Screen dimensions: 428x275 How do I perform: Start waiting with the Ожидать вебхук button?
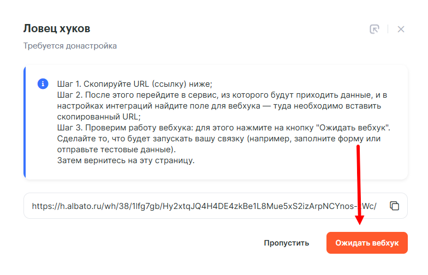coord(367,243)
